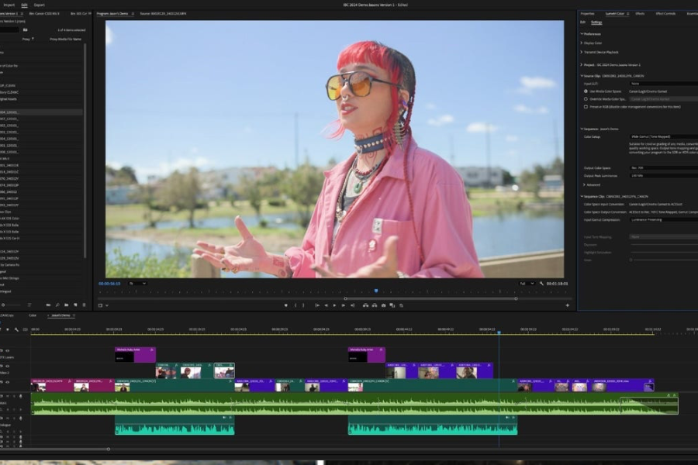Toggle add markers icon in timeline header
Screen dimensions: 698x465
(8, 329)
